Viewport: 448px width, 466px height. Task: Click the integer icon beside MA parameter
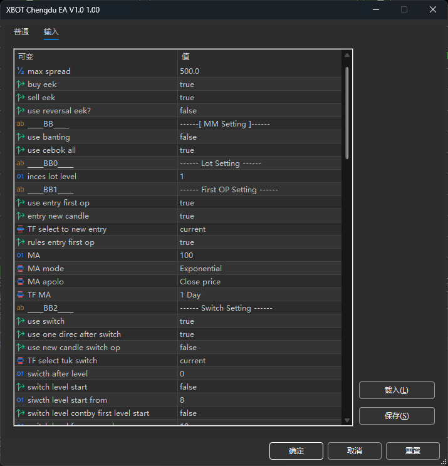pos(21,256)
